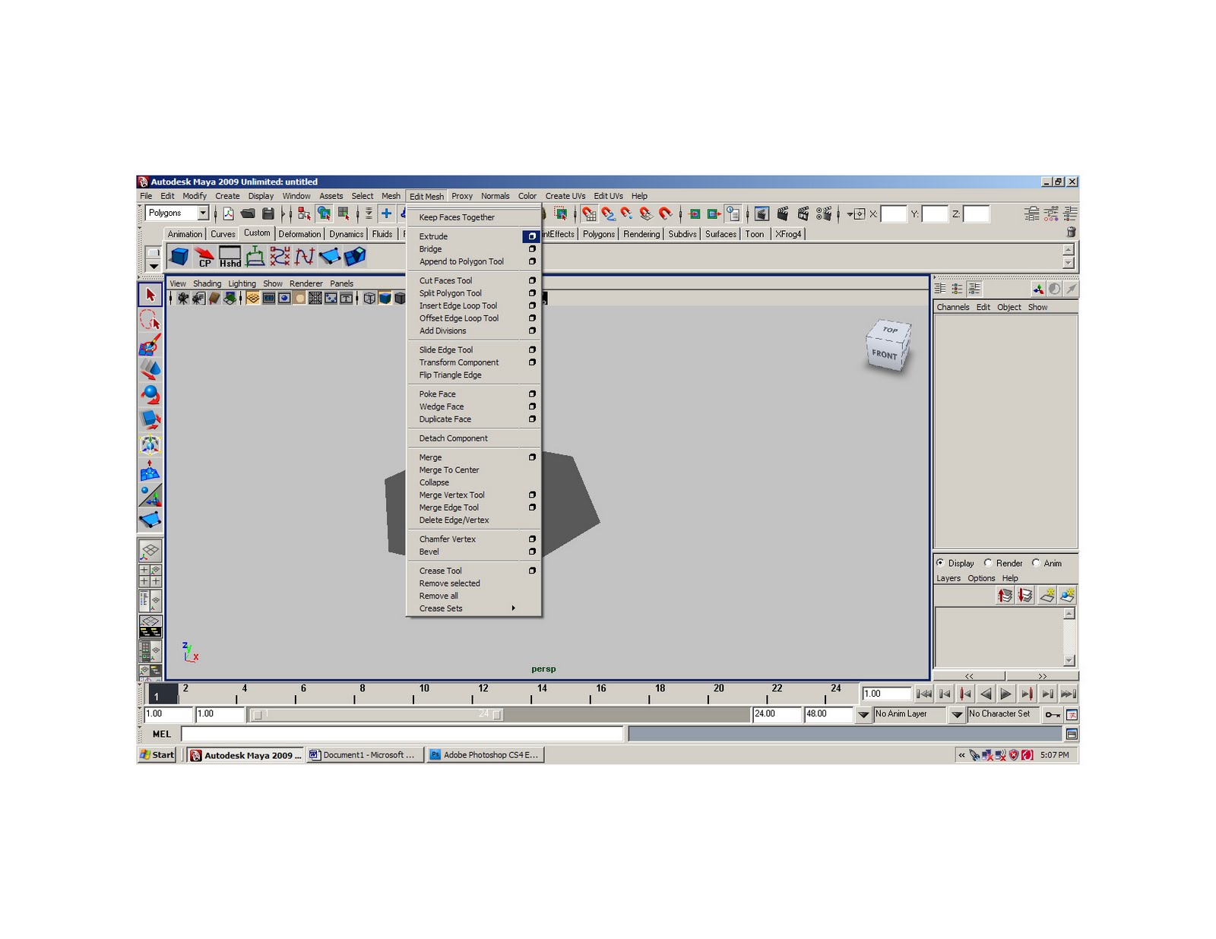Open Layers menu in layer editor
The height and width of the screenshot is (939, 1216).
(948, 578)
